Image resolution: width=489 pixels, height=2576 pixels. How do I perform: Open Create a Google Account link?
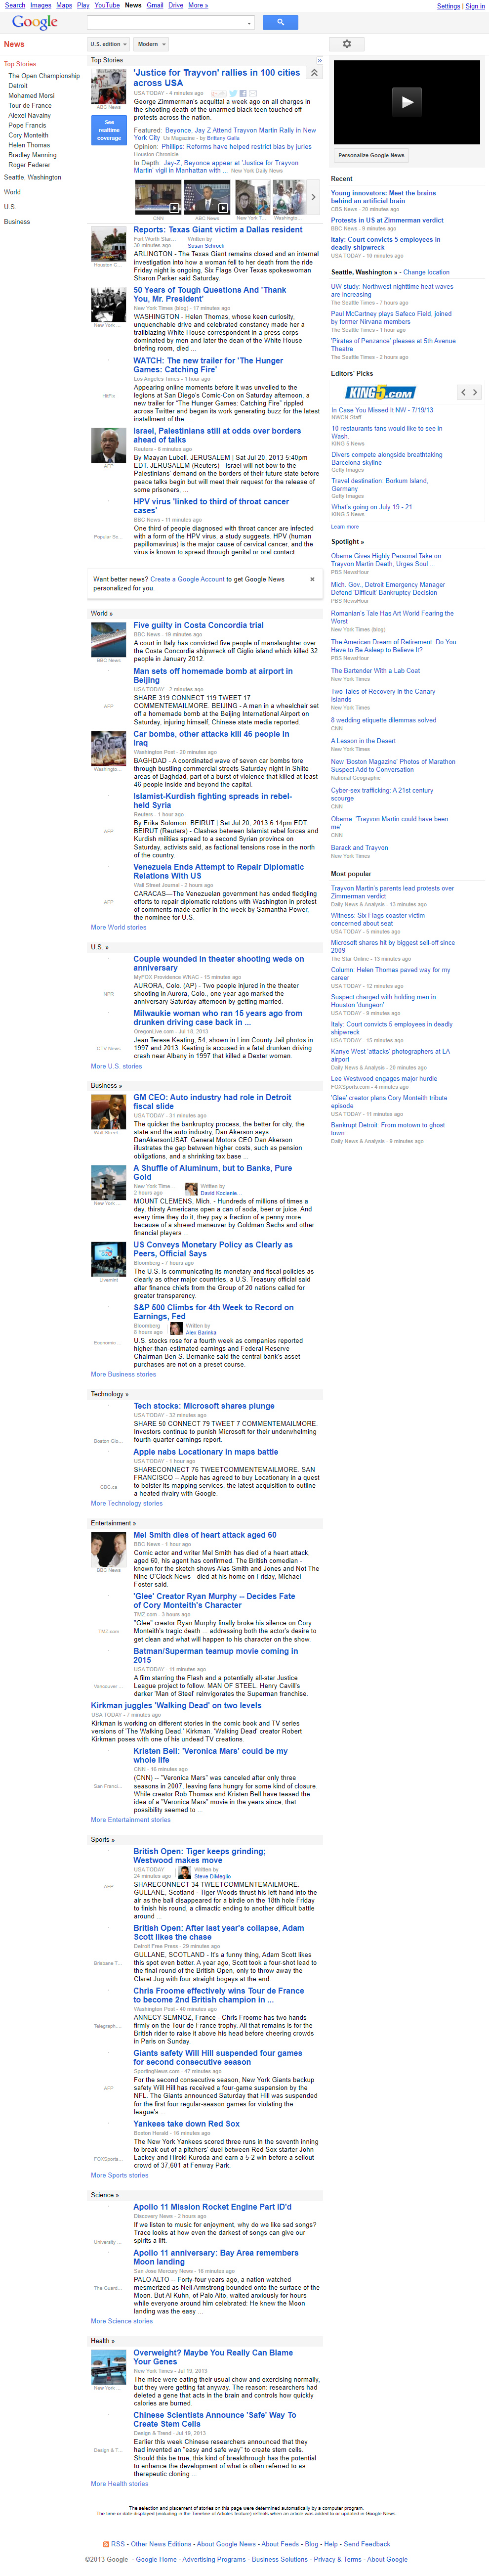click(187, 579)
